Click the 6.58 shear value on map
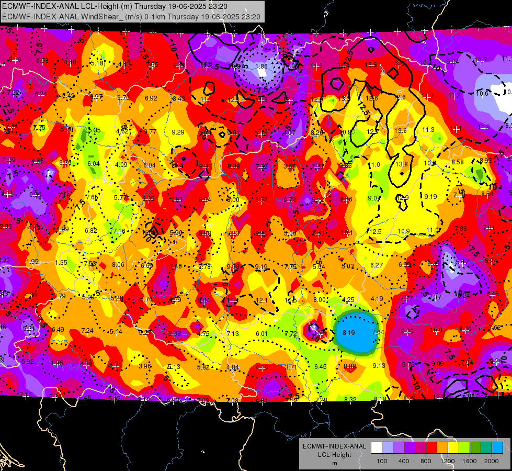 [42, 61]
